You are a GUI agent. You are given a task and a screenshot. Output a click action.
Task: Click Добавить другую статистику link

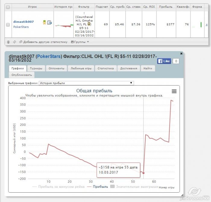43,42
